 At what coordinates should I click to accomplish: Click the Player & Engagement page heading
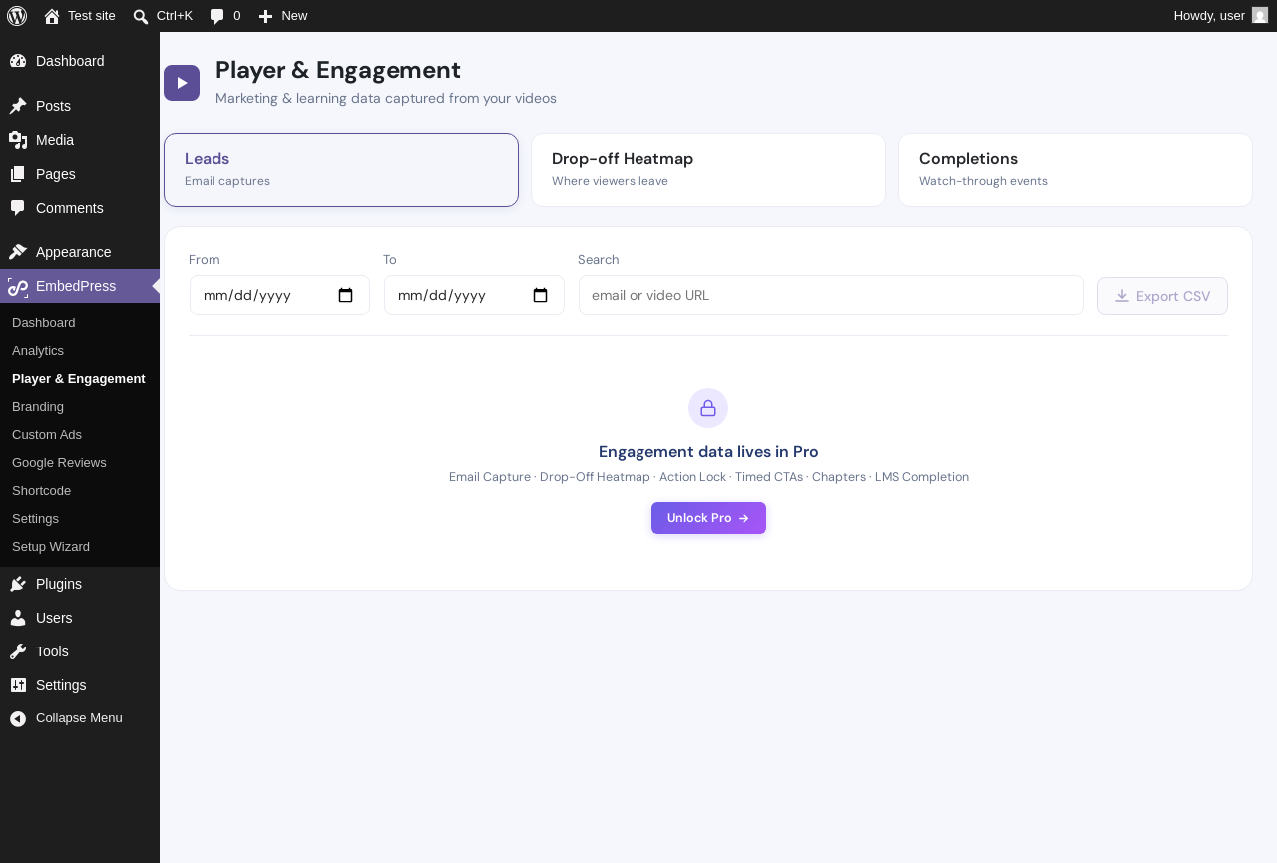[338, 70]
